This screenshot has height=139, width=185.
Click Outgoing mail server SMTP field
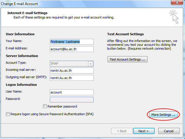pyautogui.click(x=72, y=78)
